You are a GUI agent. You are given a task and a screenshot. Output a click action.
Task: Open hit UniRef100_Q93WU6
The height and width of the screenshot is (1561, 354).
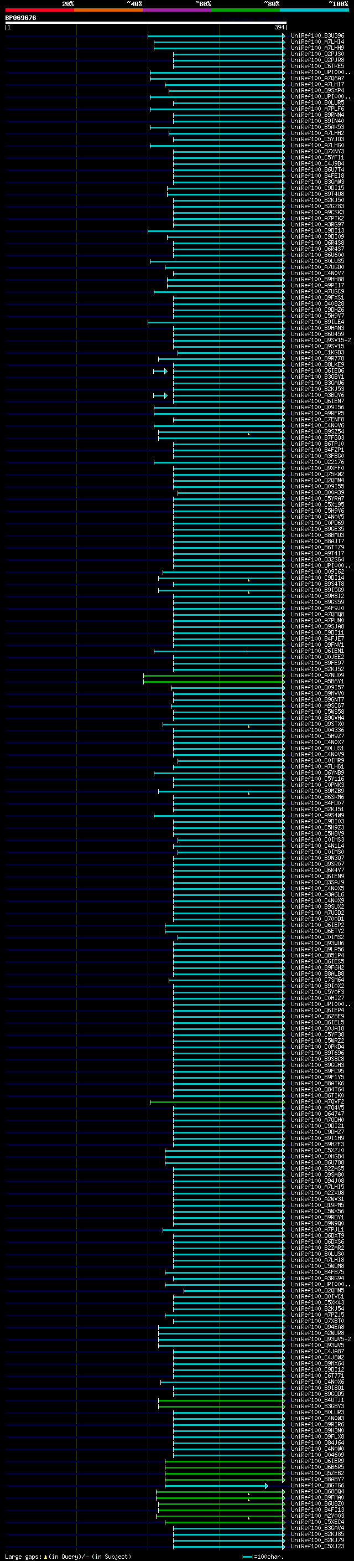click(x=317, y=944)
